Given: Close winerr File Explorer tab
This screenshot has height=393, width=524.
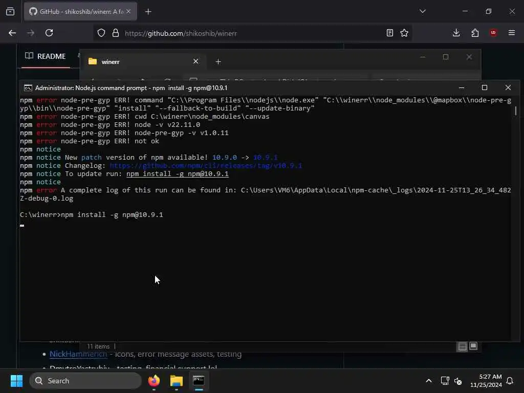Looking at the screenshot, I should 196,61.
